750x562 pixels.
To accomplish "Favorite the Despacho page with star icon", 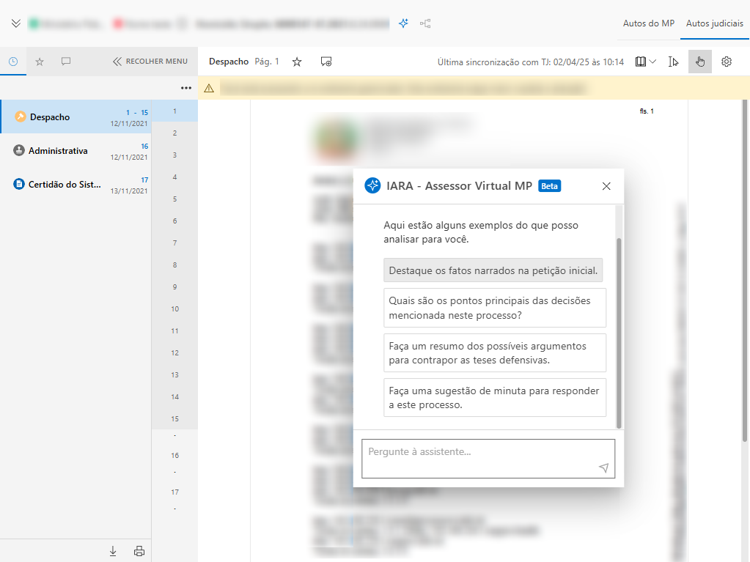I will (x=297, y=62).
